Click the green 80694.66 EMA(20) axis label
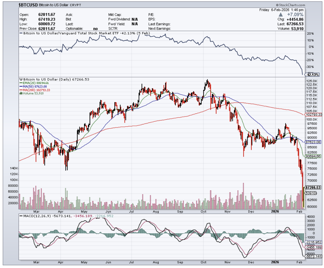 313,156
